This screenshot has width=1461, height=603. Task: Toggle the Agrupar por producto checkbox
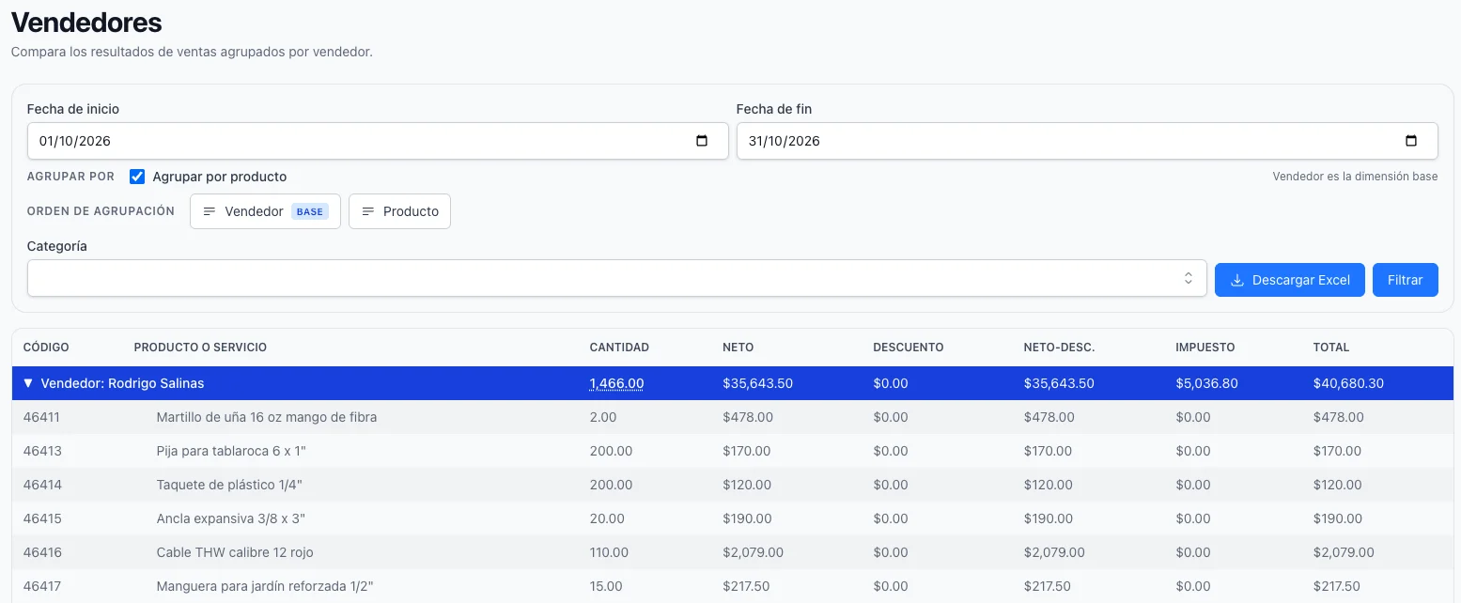pos(137,177)
